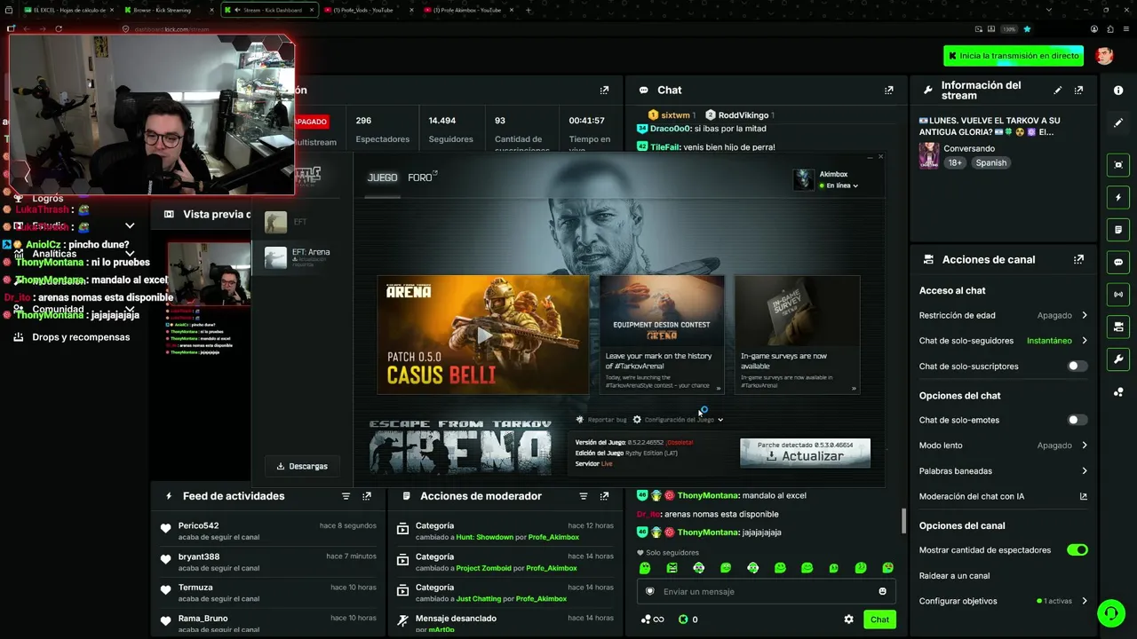
Task: Edit stream information with the pencil icon
Action: [1057, 90]
